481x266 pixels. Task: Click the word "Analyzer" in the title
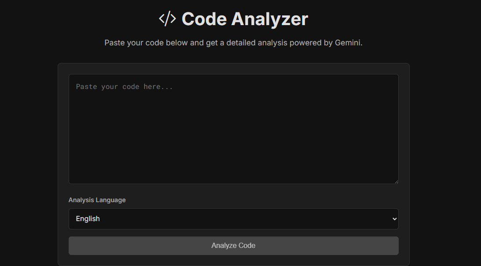pyautogui.click(x=270, y=19)
